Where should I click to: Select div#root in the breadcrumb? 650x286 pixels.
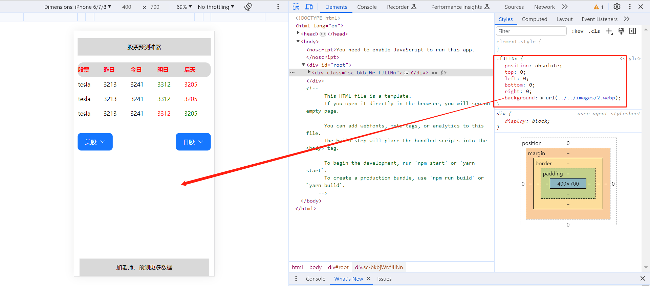[338, 267]
